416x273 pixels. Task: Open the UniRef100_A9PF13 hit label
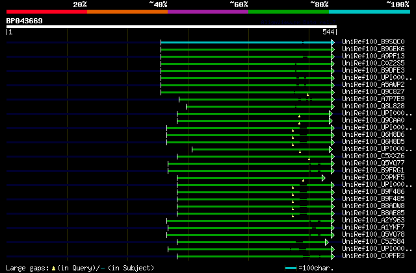coord(373,56)
